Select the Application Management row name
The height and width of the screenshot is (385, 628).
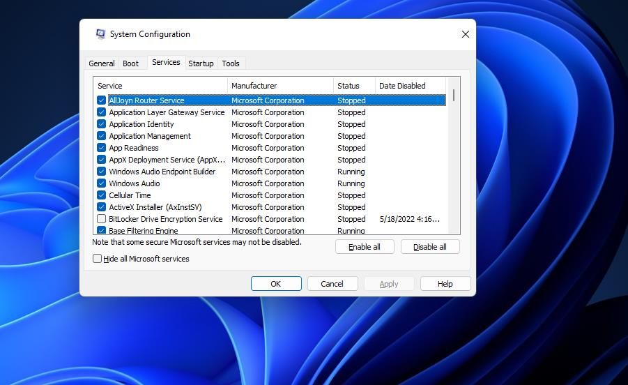(x=150, y=136)
